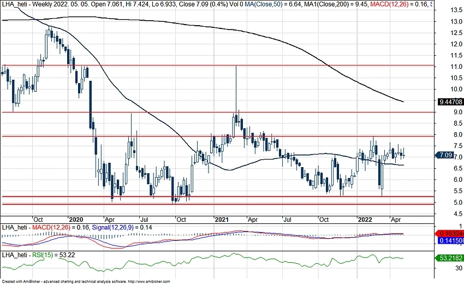Click the Signal value label 0.1415
Screen dimensions: 464x284
point(450,240)
